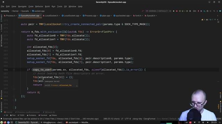Open the Build menu
The image size is (222, 124).
click(x=47, y=7)
